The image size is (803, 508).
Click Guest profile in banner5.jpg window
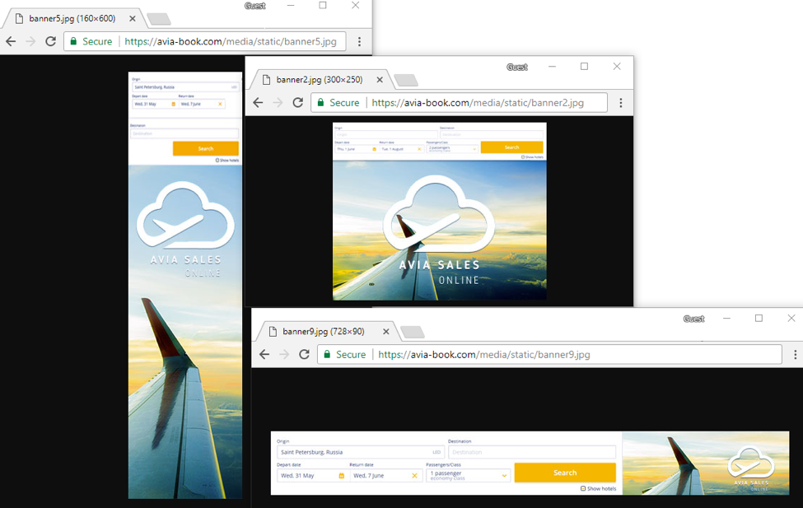pos(255,6)
